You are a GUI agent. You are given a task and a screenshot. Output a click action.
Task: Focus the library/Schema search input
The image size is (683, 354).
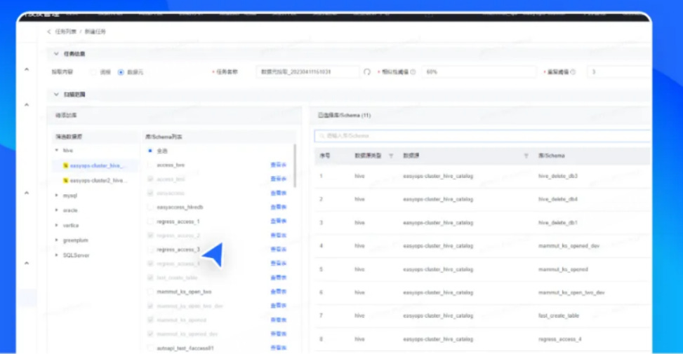483,136
